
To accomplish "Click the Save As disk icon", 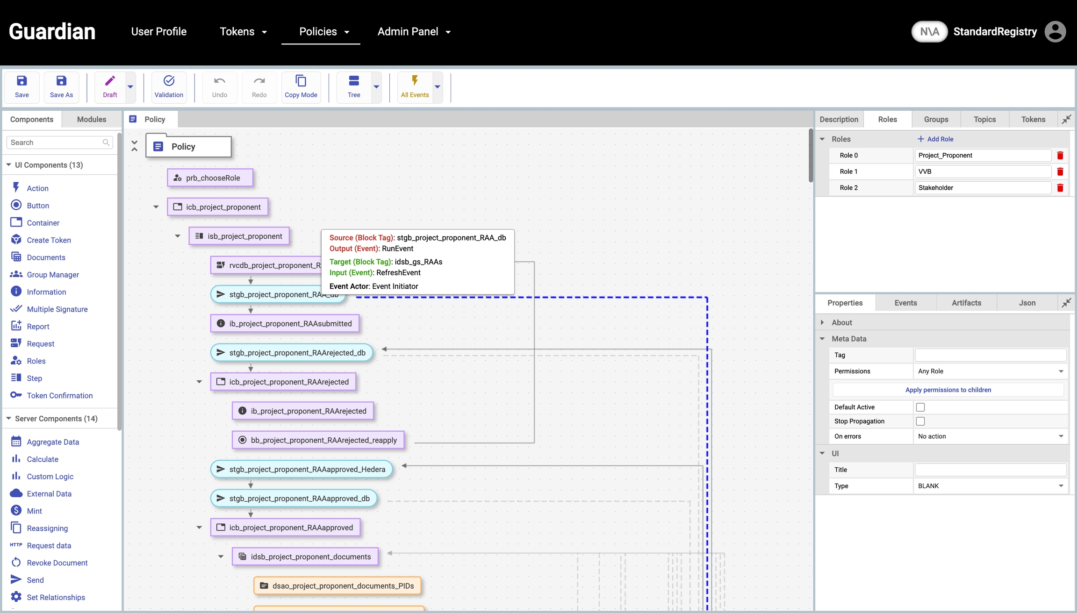I will pos(61,81).
